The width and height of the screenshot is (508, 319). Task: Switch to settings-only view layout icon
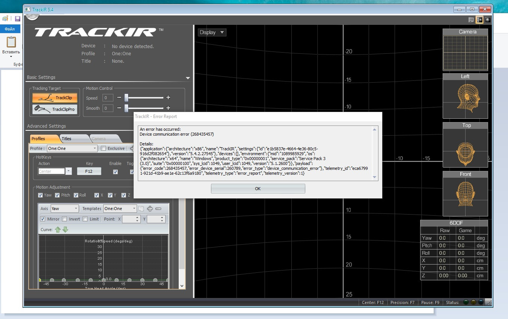click(x=471, y=20)
